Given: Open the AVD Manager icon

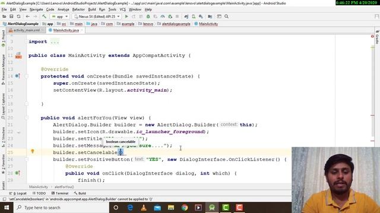Looking at the screenshot, I should tap(194, 17).
